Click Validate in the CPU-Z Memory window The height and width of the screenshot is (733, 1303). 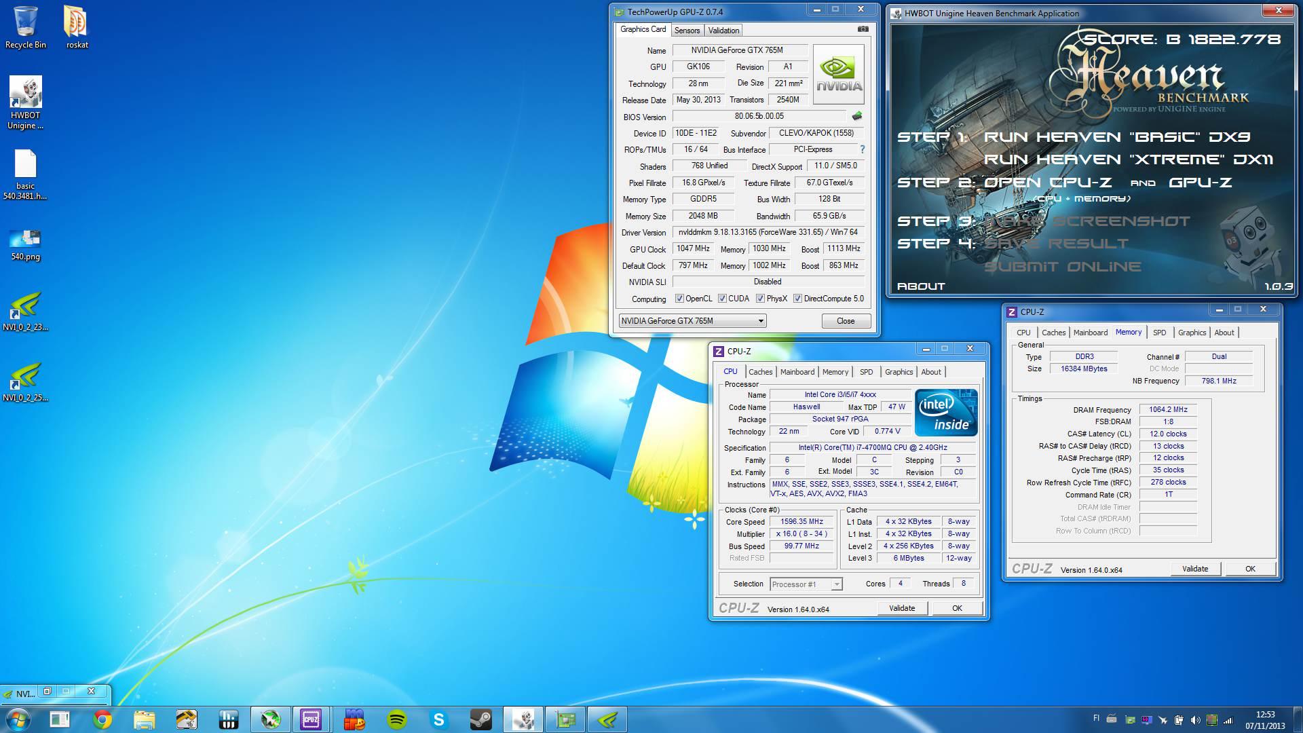point(1195,569)
